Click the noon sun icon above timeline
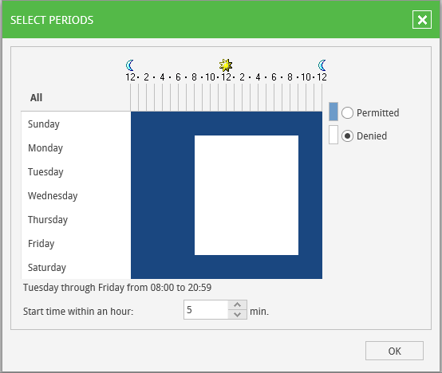This screenshot has height=373, width=442. click(x=226, y=65)
